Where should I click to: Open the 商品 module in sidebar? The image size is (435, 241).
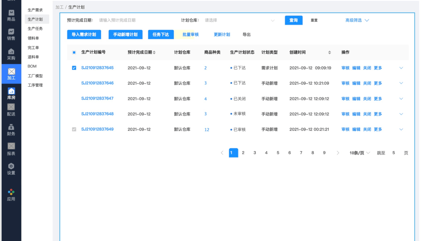[11, 16]
